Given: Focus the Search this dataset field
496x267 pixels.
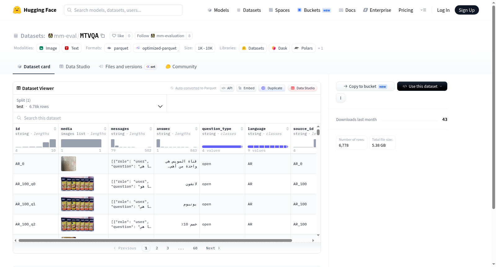Looking at the screenshot, I should (167, 118).
